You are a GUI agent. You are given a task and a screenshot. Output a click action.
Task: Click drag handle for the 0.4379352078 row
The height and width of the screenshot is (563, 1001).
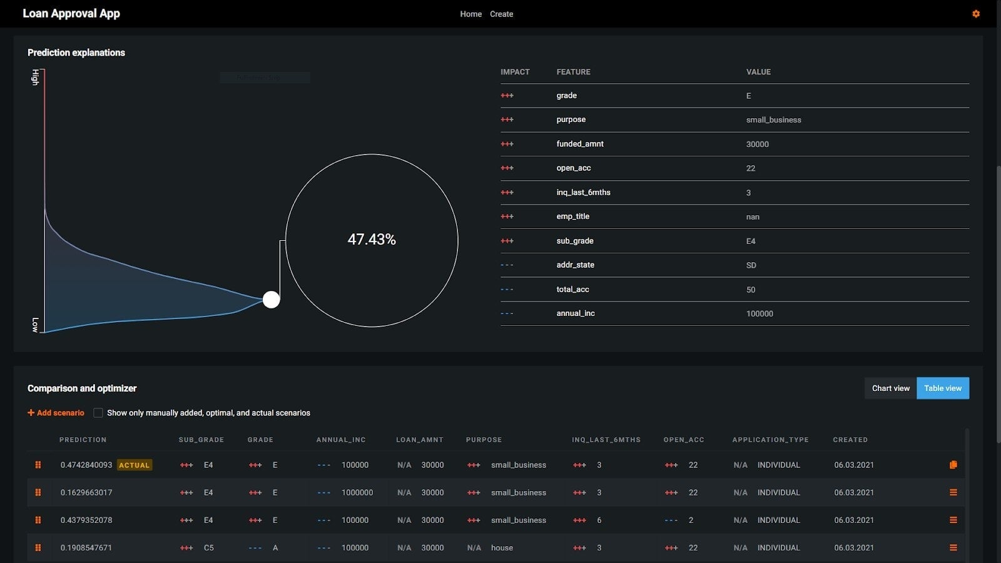38,520
